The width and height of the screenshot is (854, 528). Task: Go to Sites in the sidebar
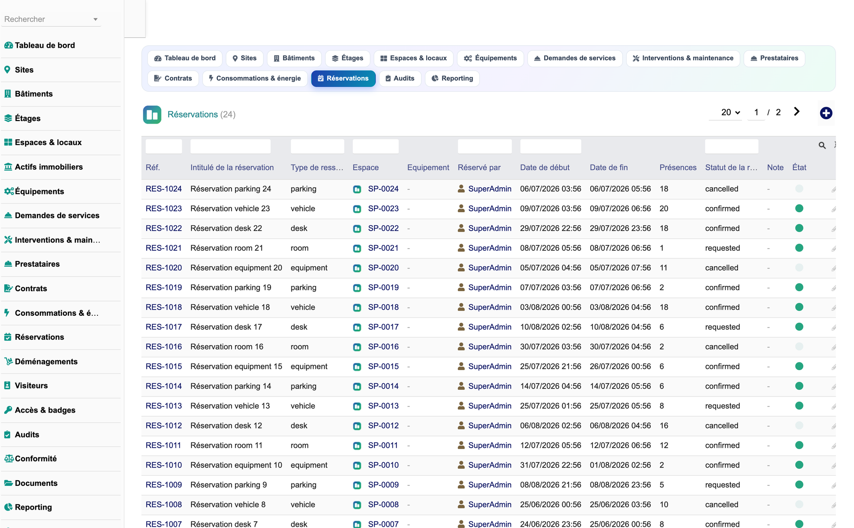[19, 70]
